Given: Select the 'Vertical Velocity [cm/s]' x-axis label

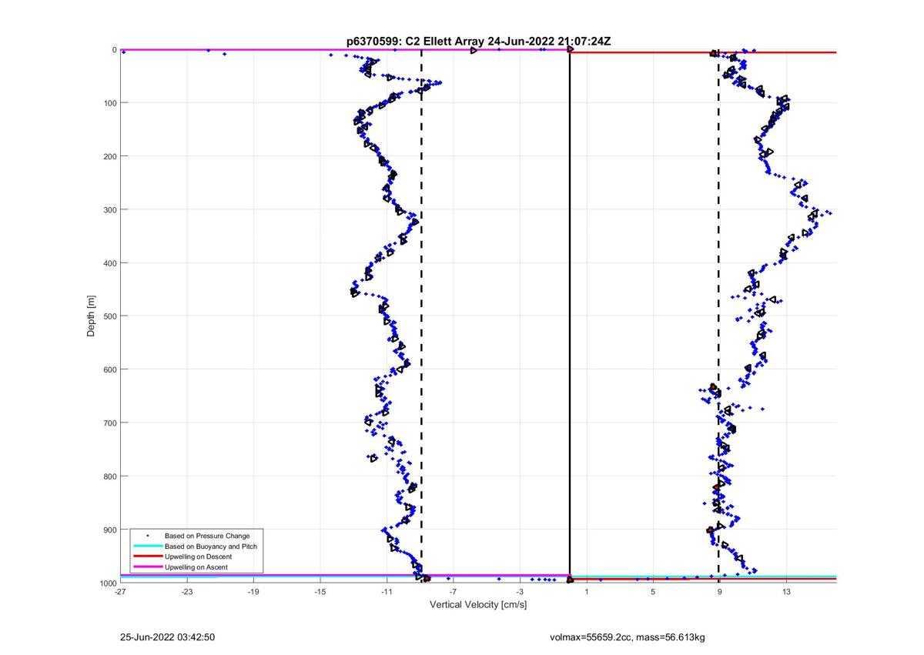Looking at the screenshot, I should tap(478, 604).
